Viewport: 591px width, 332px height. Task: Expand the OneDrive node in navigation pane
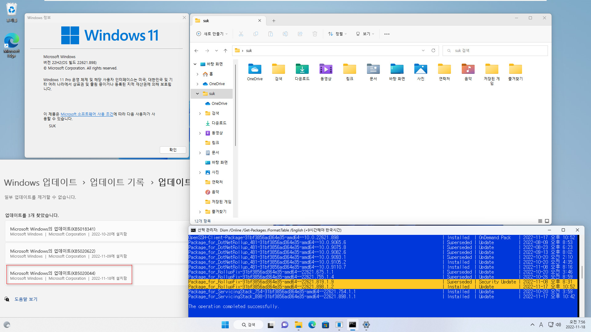click(x=198, y=84)
